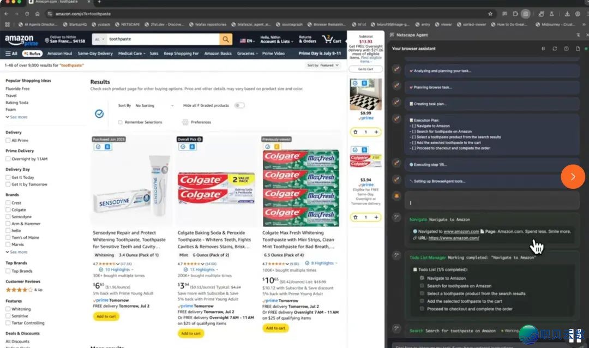The width and height of the screenshot is (589, 348).
Task: Check the Remember Selections checkbox
Action: (120, 122)
